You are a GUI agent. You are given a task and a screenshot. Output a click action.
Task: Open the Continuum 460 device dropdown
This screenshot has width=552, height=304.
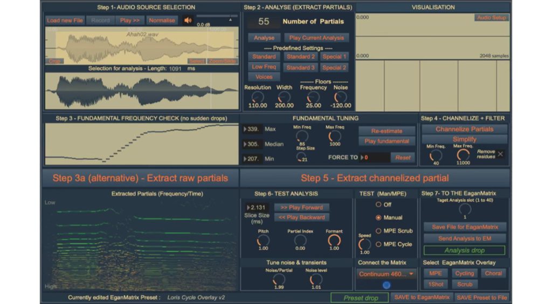point(386,274)
